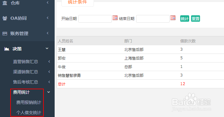Click the 借款次数 column header

[188, 41]
